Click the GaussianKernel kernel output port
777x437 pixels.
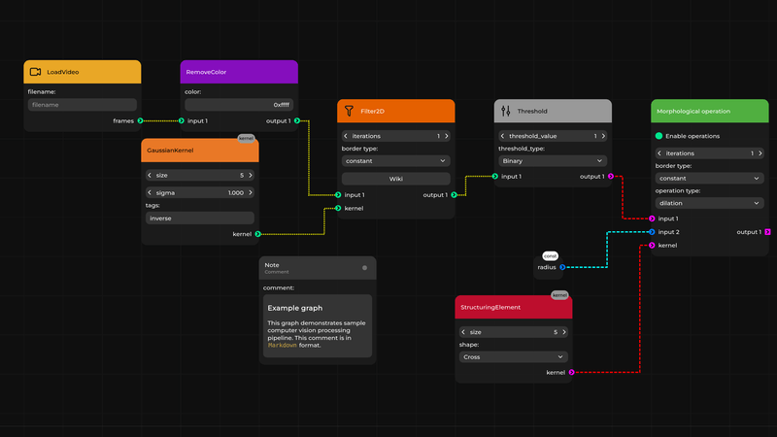(x=257, y=234)
